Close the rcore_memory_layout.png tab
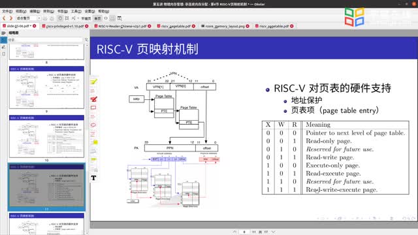The height and width of the screenshot is (235, 418). pos(248,26)
